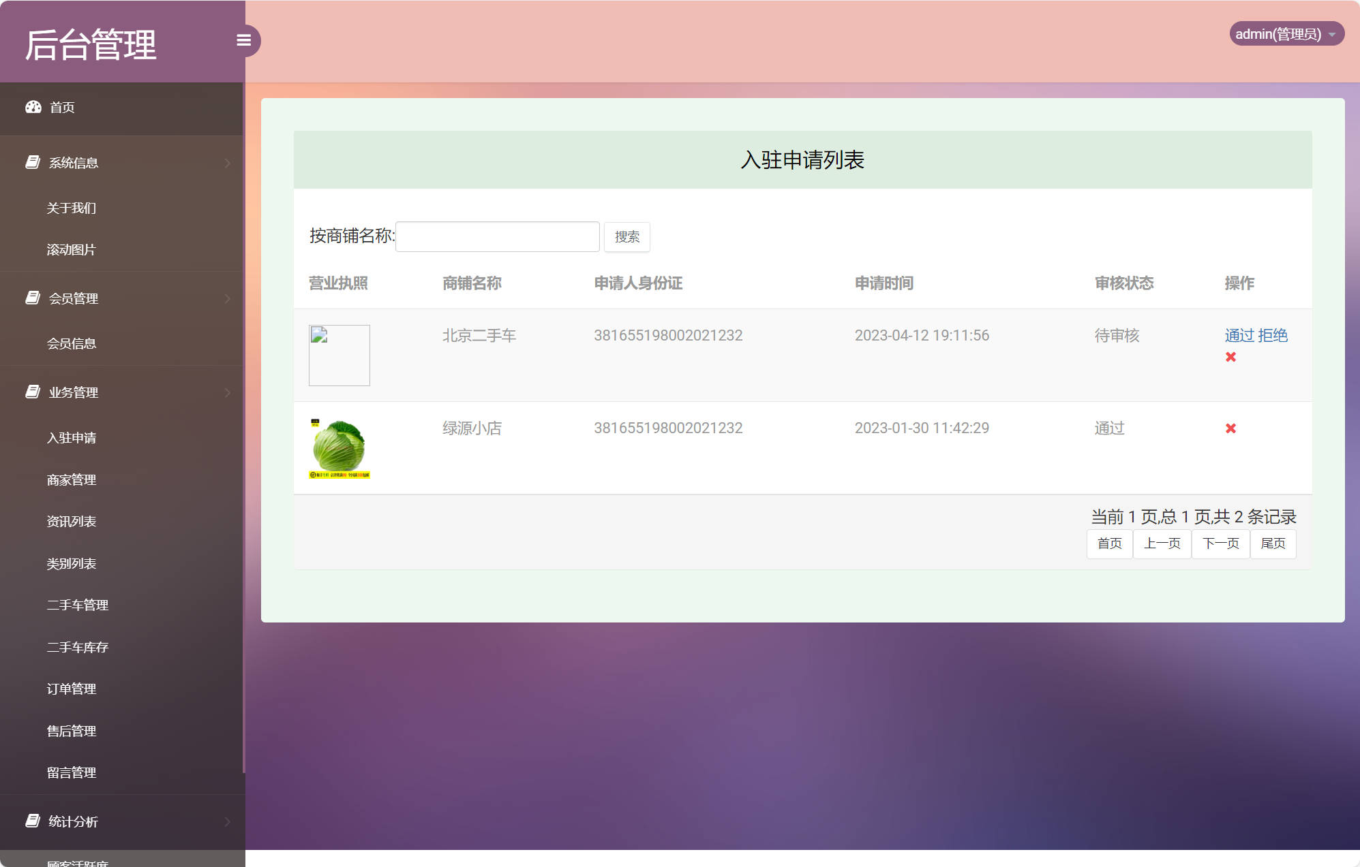Go to 尾页 last page
The height and width of the screenshot is (867, 1360).
(x=1273, y=543)
